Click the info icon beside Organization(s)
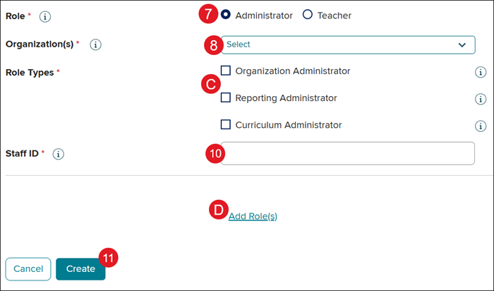Viewport: 494px width, 291px height. coord(96,44)
